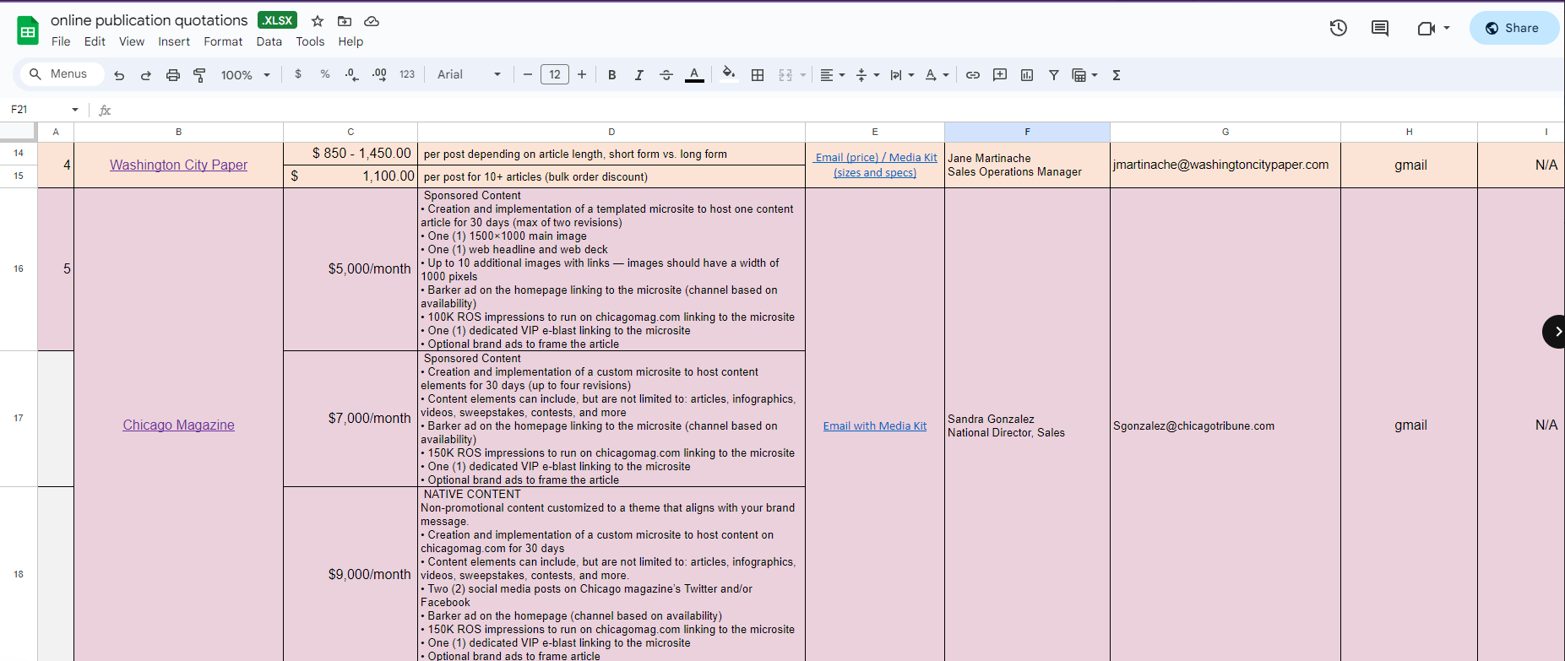Screen dimensions: 1565x661
Task: Open version history clock icon
Action: (1338, 28)
